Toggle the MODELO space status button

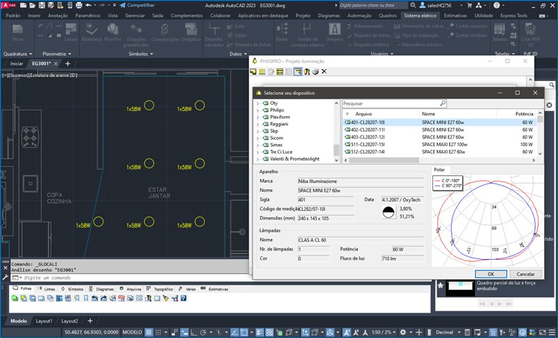(x=132, y=332)
